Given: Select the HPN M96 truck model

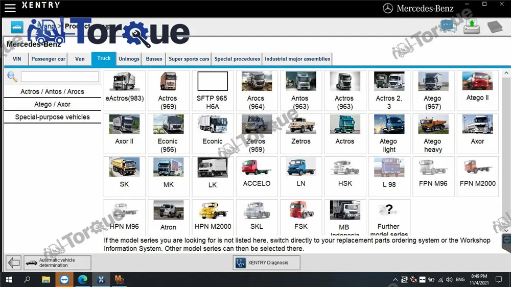Looking at the screenshot, I should click(x=125, y=217).
